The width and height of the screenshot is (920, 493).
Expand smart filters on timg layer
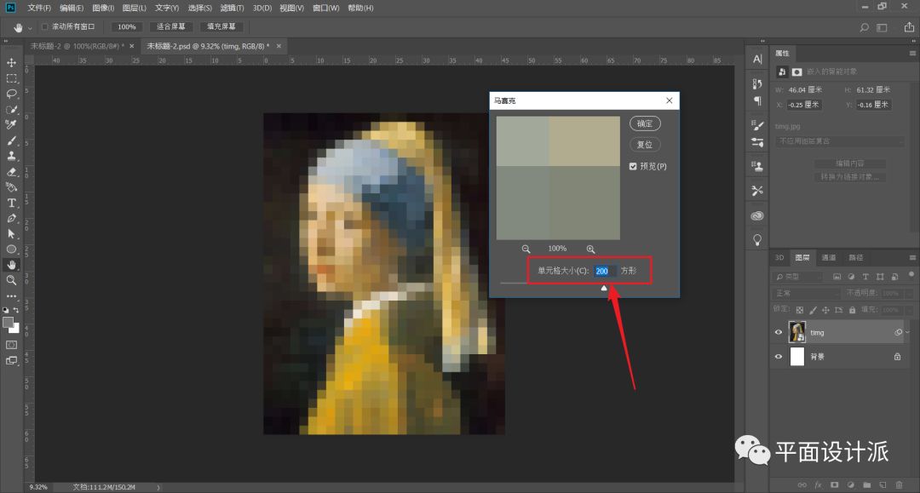pyautogui.click(x=907, y=333)
